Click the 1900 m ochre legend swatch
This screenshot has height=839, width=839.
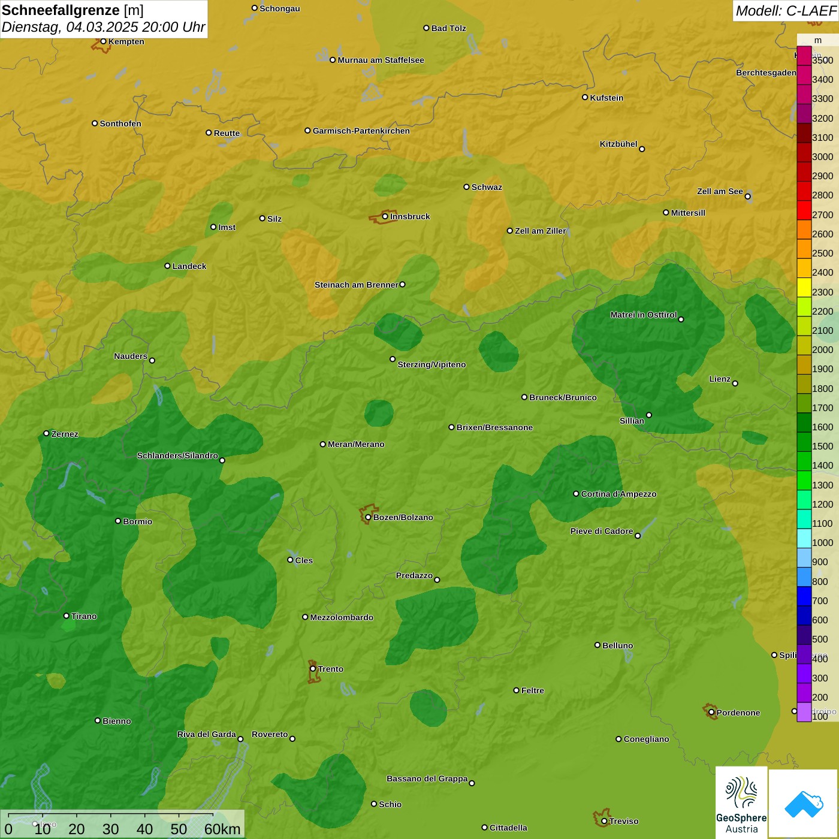pos(804,365)
